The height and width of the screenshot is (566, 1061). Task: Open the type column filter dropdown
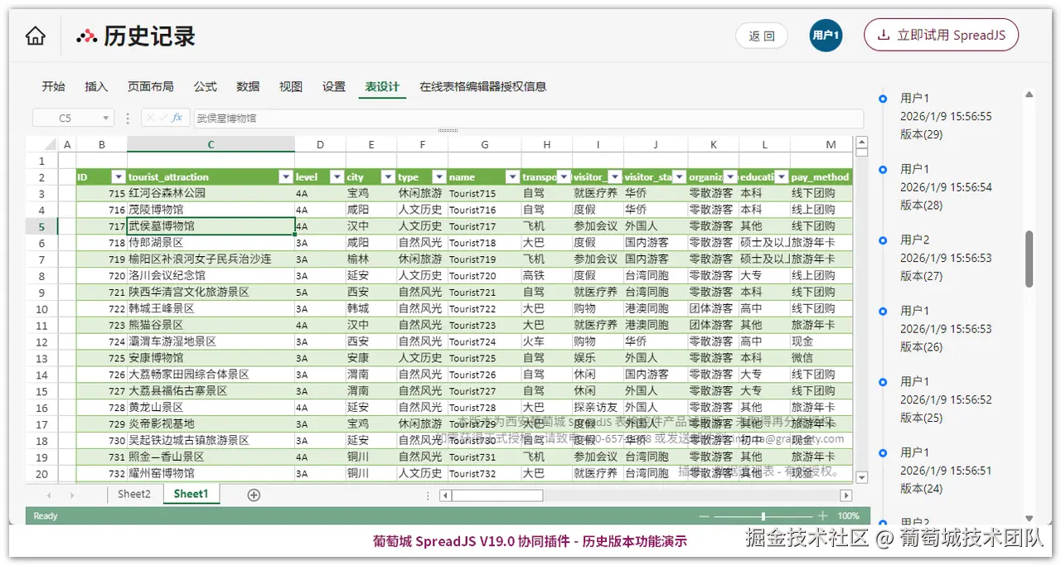click(438, 177)
